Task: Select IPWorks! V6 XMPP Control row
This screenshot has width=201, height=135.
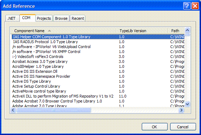Action: [98, 52]
